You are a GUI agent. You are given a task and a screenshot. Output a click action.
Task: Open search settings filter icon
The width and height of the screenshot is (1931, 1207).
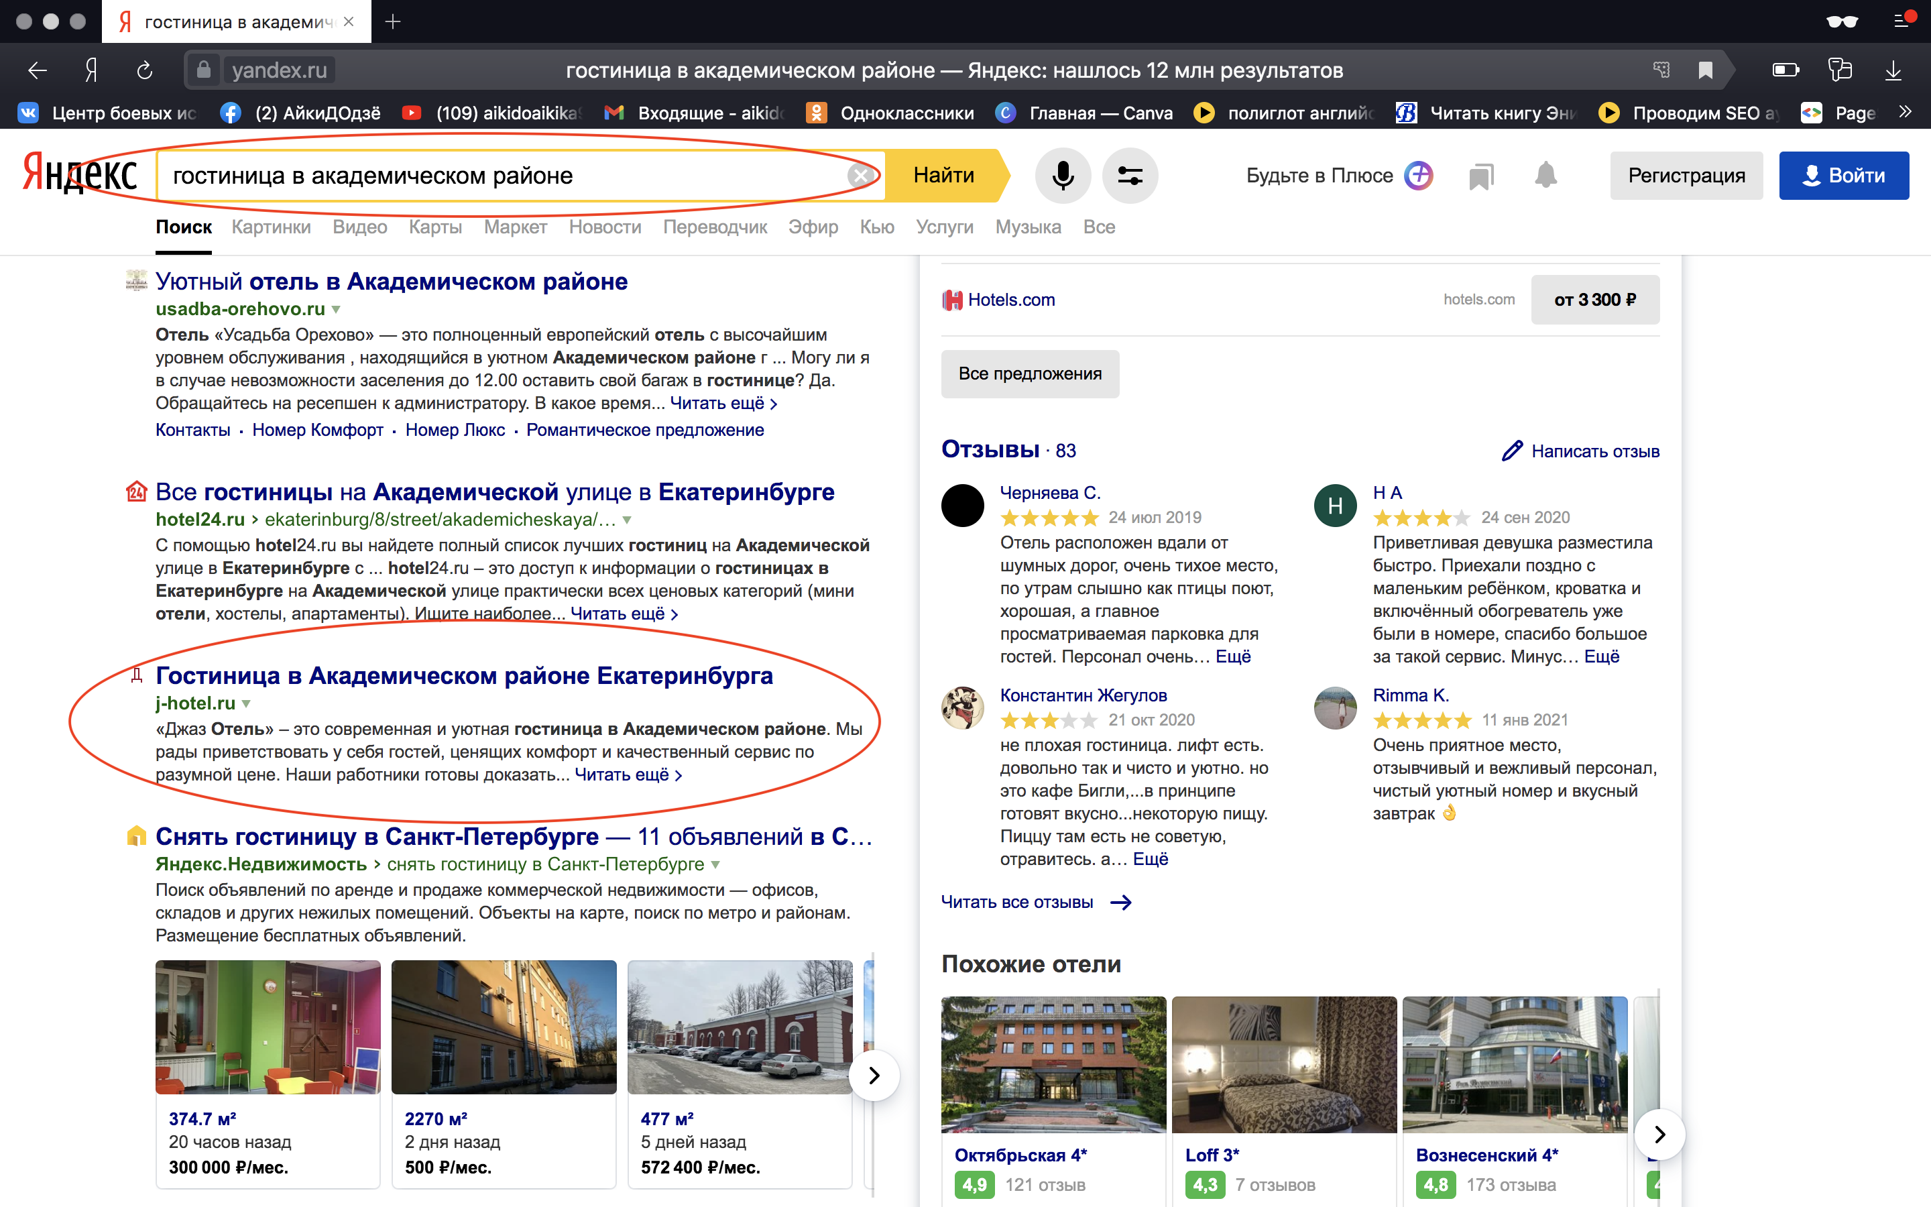[x=1130, y=176]
